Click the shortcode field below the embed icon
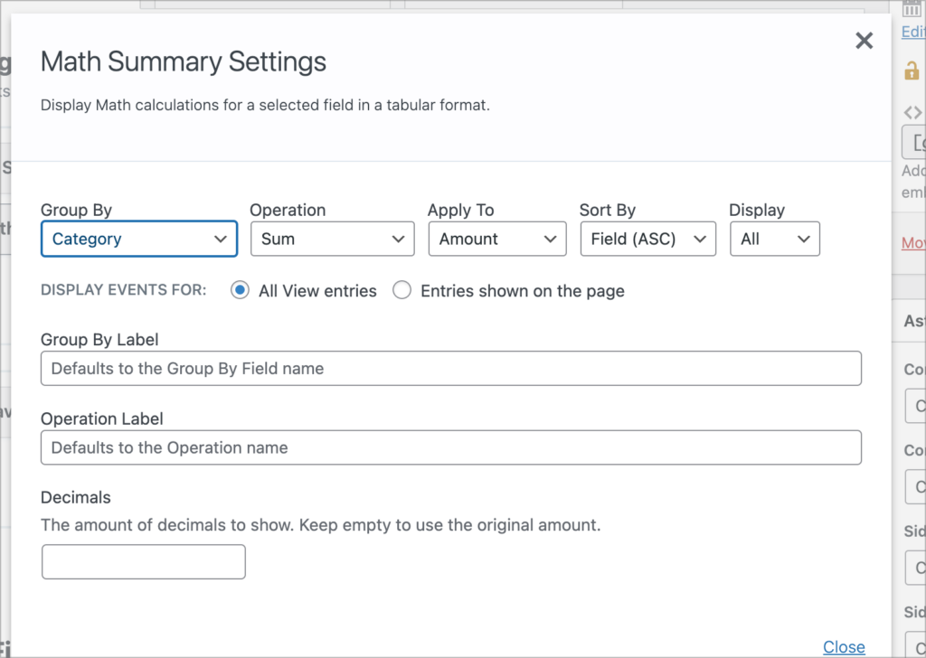 point(917,142)
